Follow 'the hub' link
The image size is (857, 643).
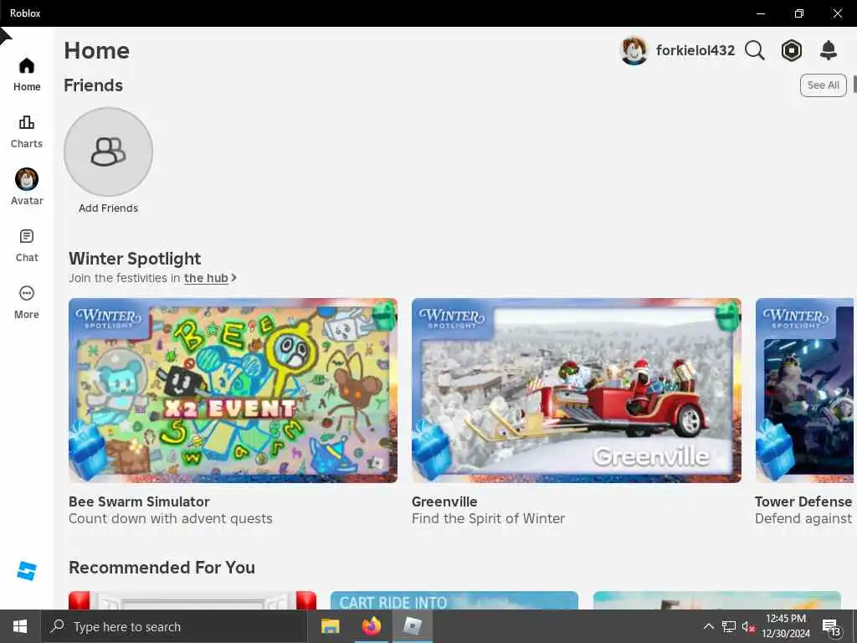pyautogui.click(x=206, y=278)
